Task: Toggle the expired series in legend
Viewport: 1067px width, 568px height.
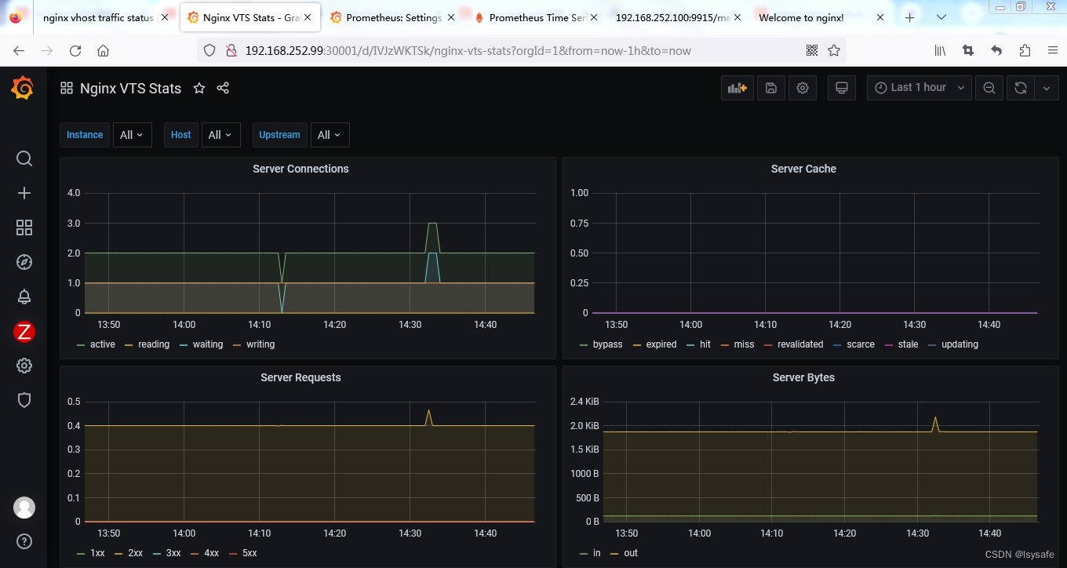Action: click(x=661, y=344)
